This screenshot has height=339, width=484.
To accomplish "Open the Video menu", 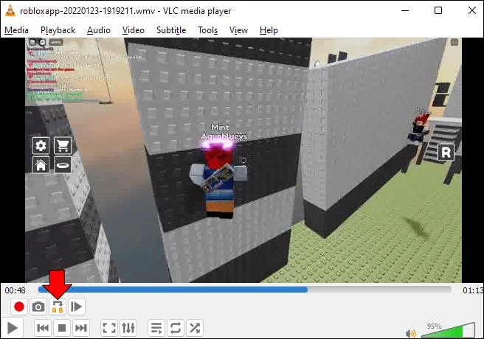I will [133, 30].
